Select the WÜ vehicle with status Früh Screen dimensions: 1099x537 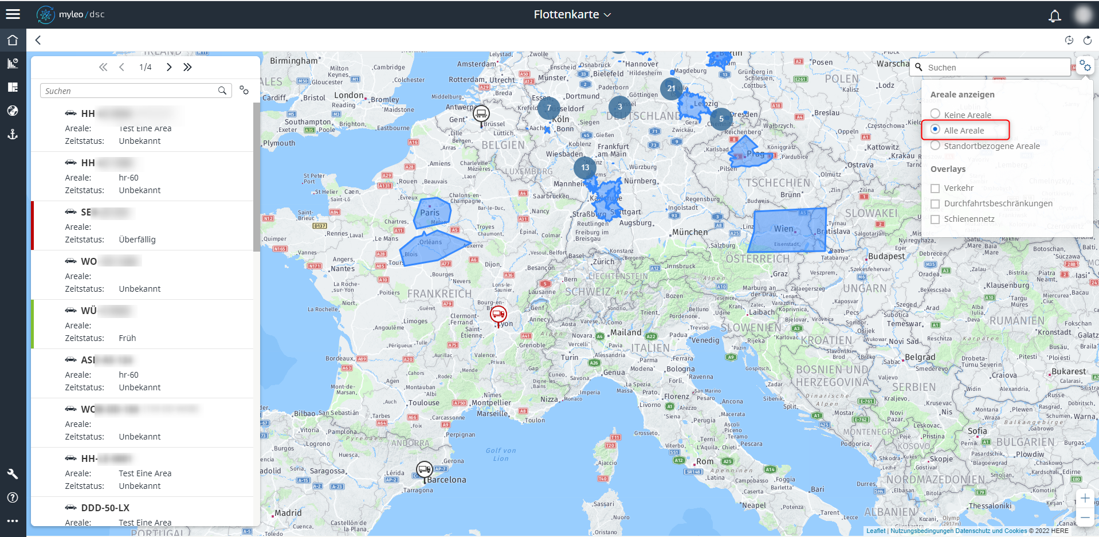tap(142, 324)
